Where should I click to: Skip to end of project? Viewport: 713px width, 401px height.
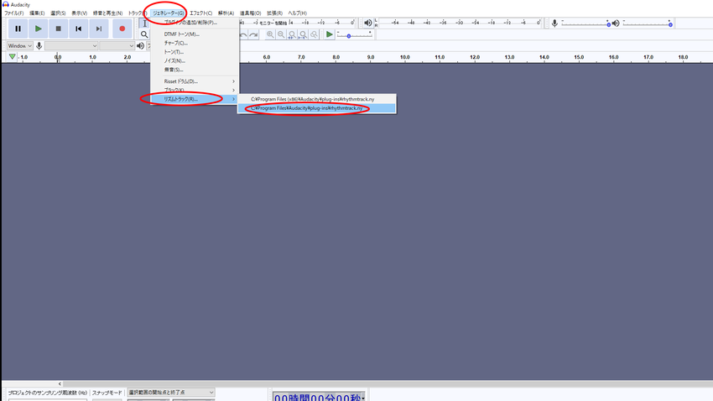(99, 29)
